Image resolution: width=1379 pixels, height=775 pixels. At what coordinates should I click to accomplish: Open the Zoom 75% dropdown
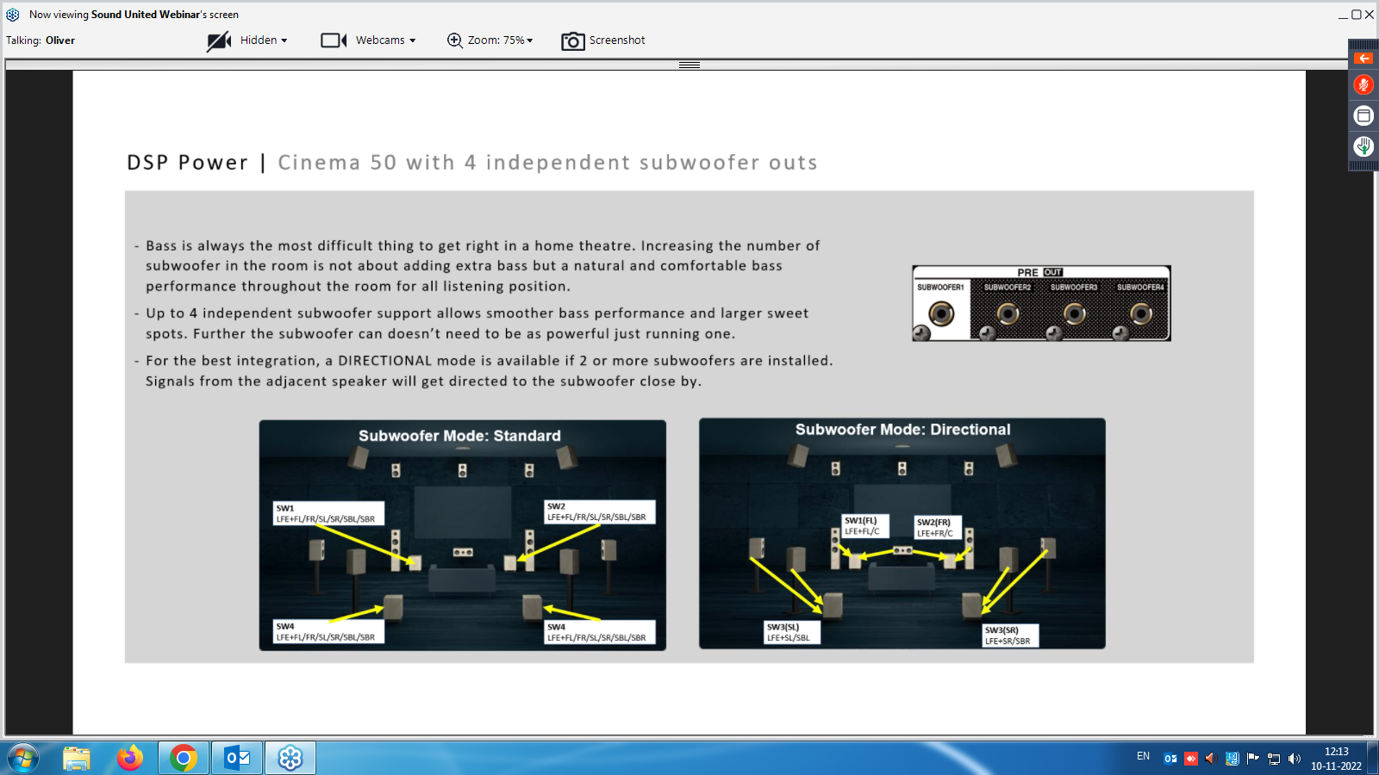501,40
